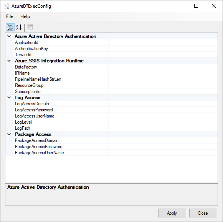Select the ApplicationId property label
223x222 pixels.
click(x=26, y=42)
